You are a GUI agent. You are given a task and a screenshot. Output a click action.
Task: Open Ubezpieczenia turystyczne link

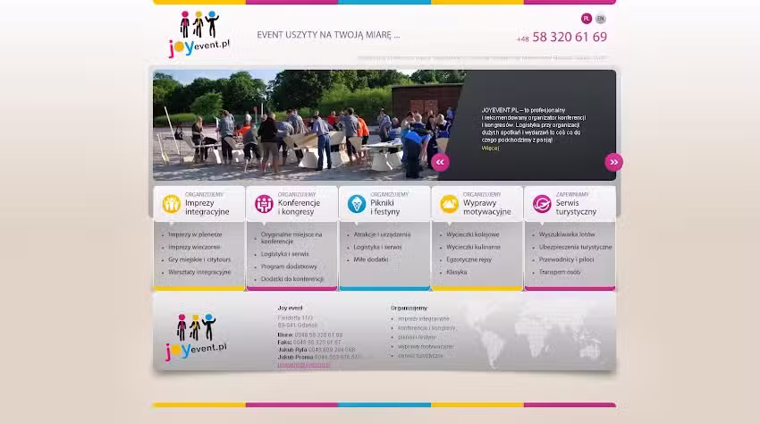pos(575,247)
